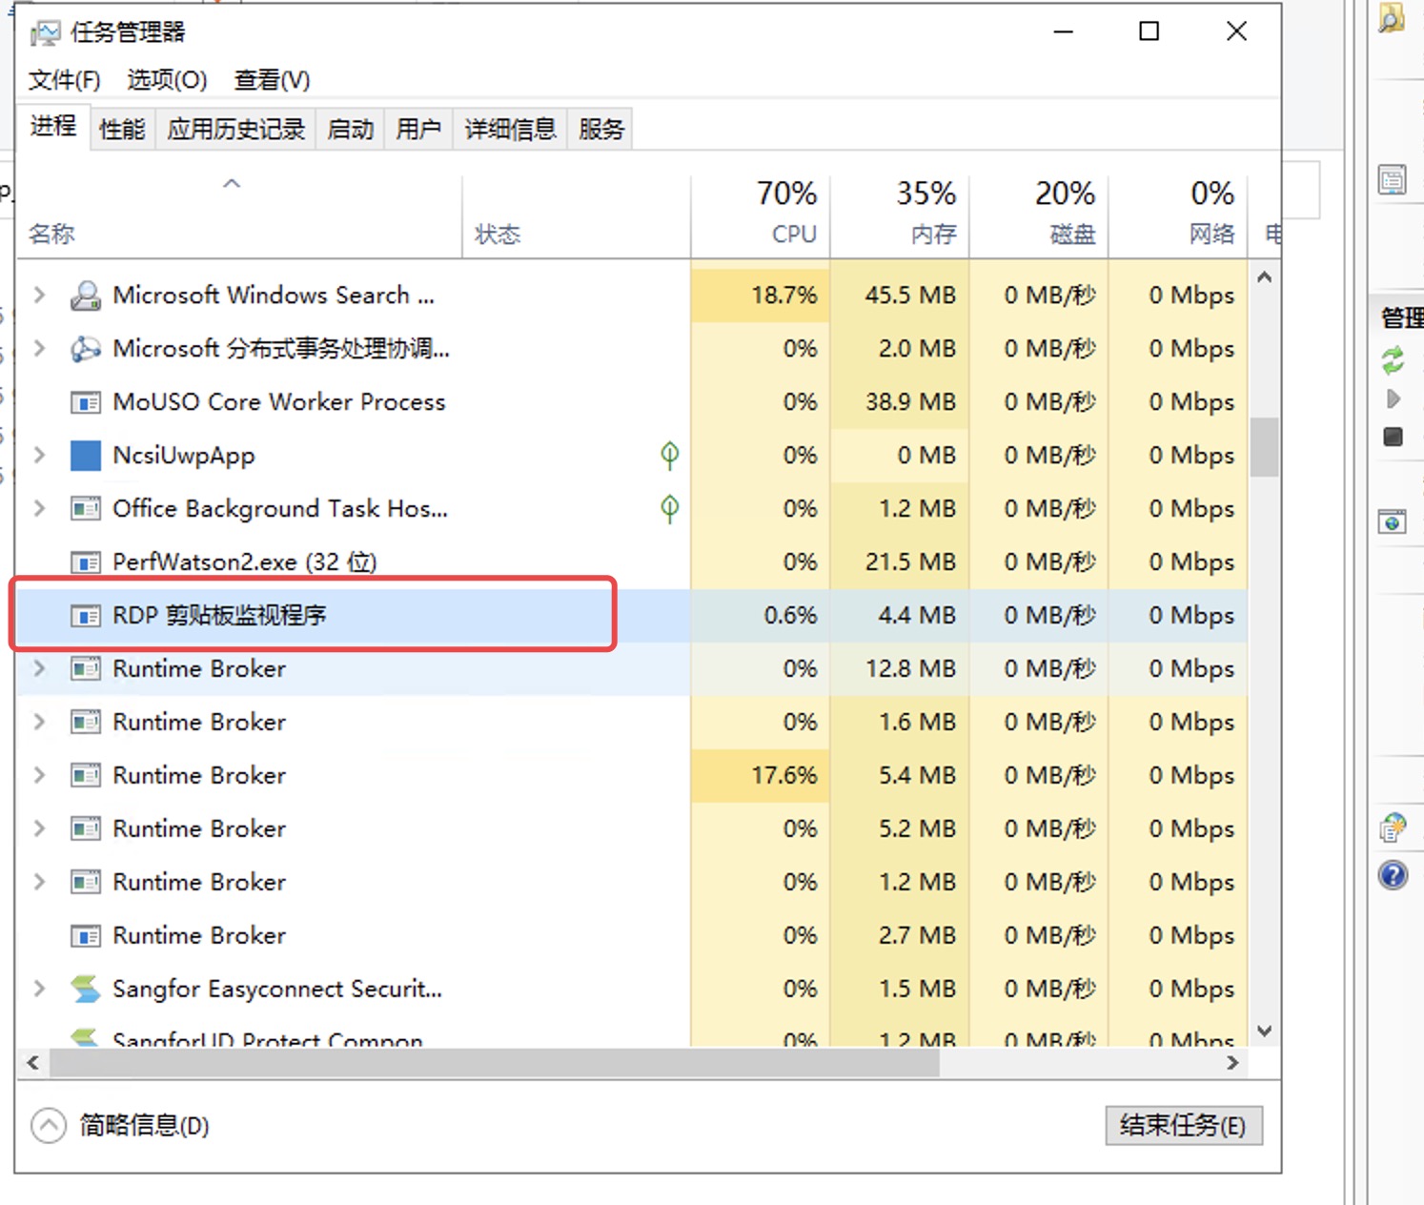
Task: Open help via the question mark icon
Action: [x=1393, y=875]
